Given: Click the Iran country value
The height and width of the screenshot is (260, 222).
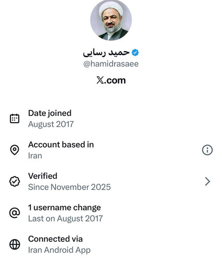Looking at the screenshot, I should pyautogui.click(x=35, y=155).
